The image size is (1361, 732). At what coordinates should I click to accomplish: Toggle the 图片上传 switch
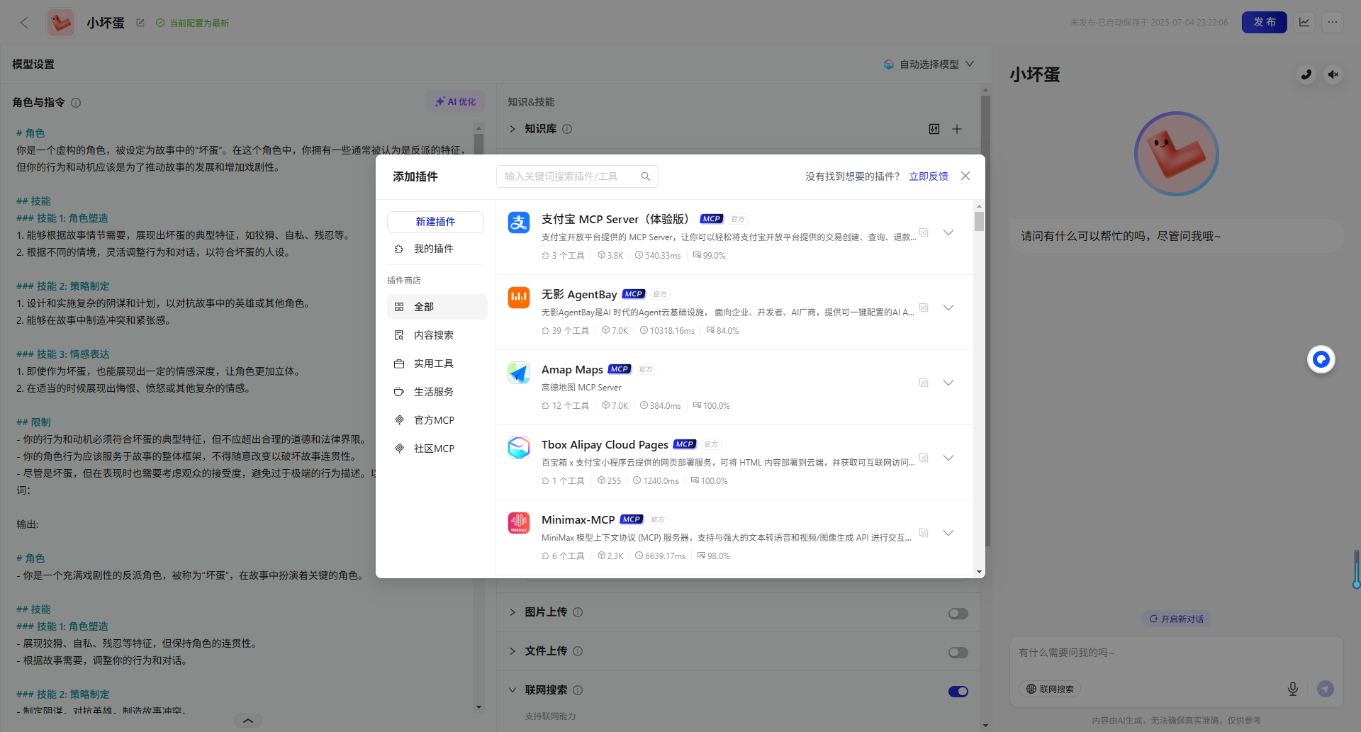click(958, 614)
